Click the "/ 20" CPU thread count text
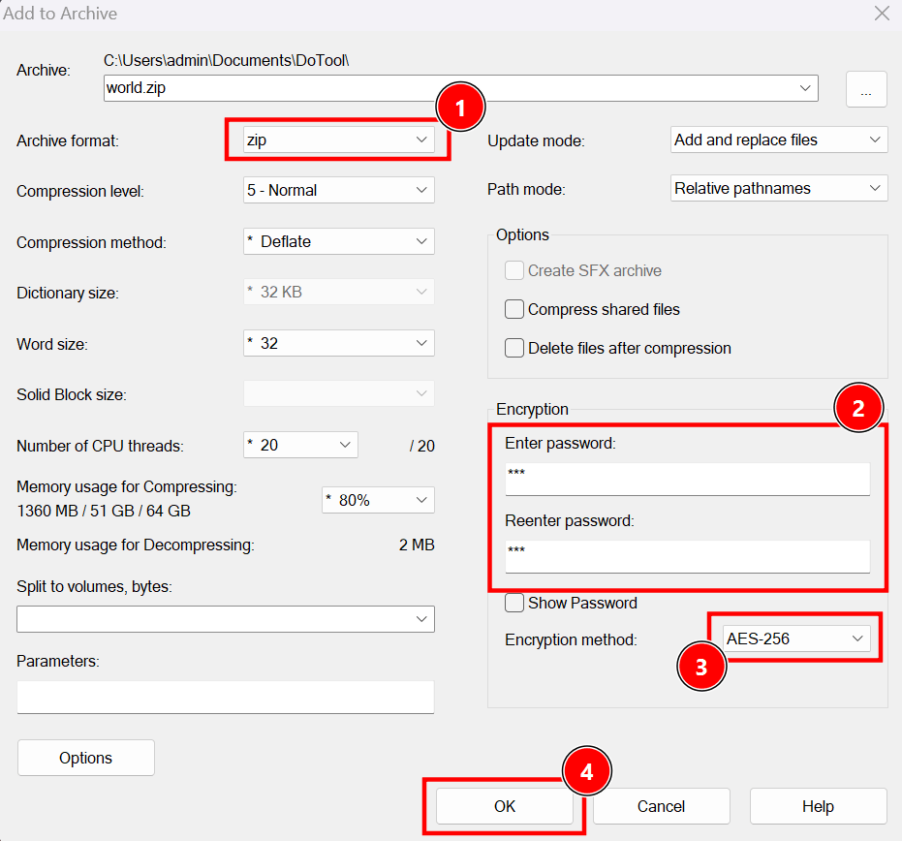 pyautogui.click(x=422, y=446)
